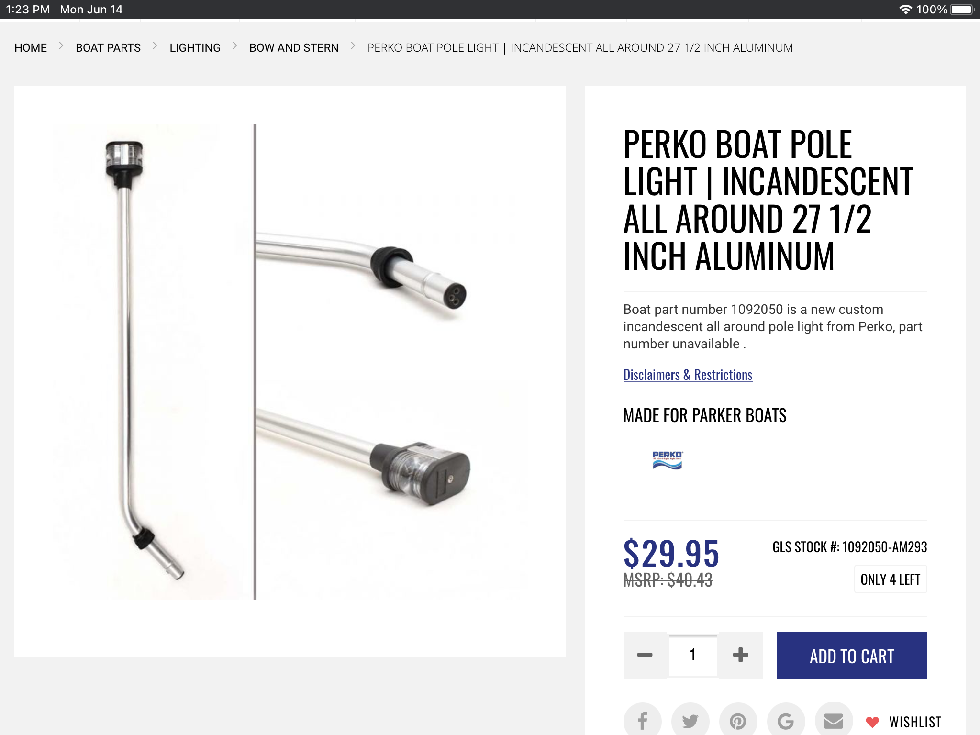The height and width of the screenshot is (735, 980).
Task: Tap the Wi-Fi status icon
Action: [905, 10]
